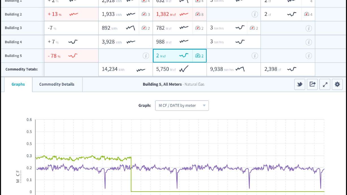This screenshot has height=195, width=347.
Task: Click Building 2 1,382 M cf value
Action: (x=166, y=14)
